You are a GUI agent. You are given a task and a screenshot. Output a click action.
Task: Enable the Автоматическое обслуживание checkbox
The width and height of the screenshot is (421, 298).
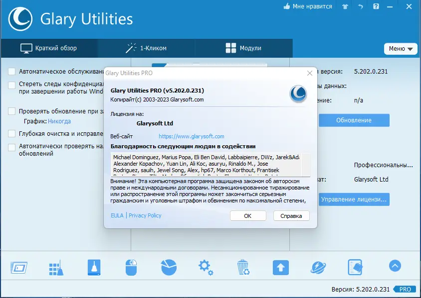[x=11, y=71]
